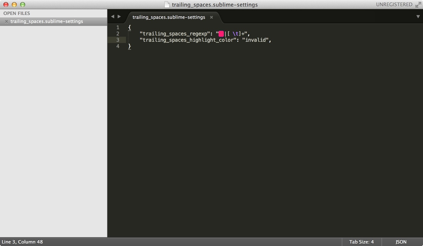Jump to the next tab with right arrow
The height and width of the screenshot is (246, 423).
click(x=119, y=17)
